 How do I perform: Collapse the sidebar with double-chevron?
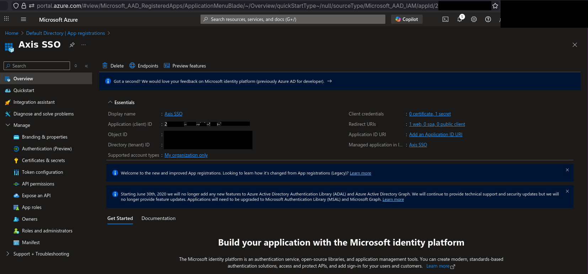pyautogui.click(x=86, y=66)
